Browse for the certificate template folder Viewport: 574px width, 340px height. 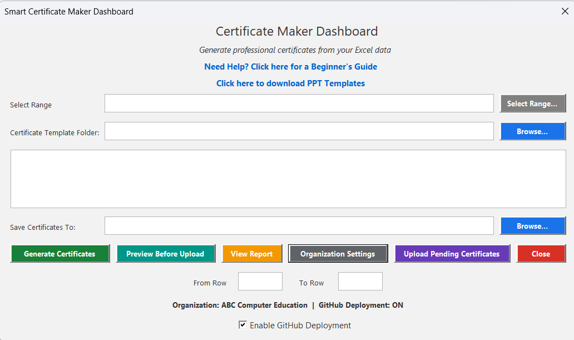coord(533,131)
